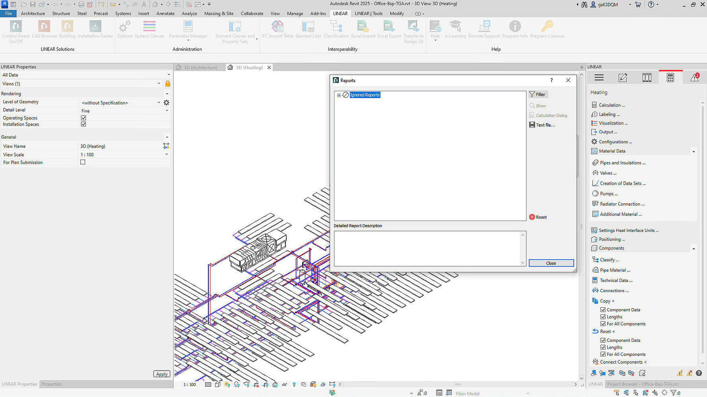
Task: Toggle For All Components under Copy
Action: point(603,324)
